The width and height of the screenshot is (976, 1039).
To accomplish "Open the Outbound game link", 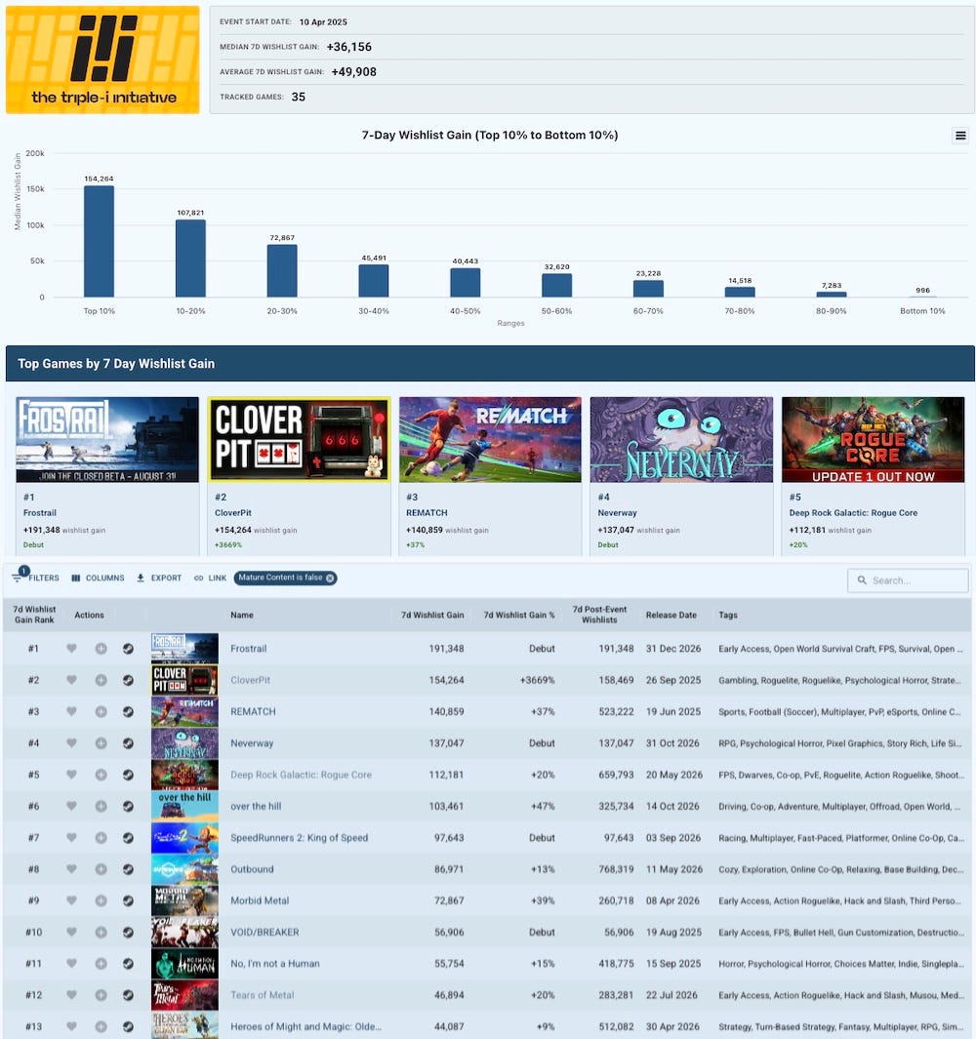I will pos(252,868).
